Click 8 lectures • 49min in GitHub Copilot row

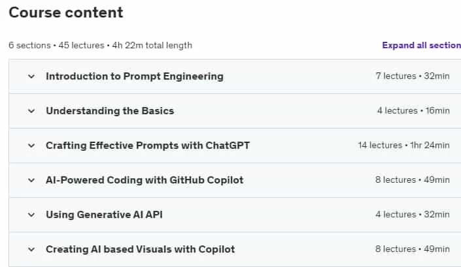[x=412, y=180]
